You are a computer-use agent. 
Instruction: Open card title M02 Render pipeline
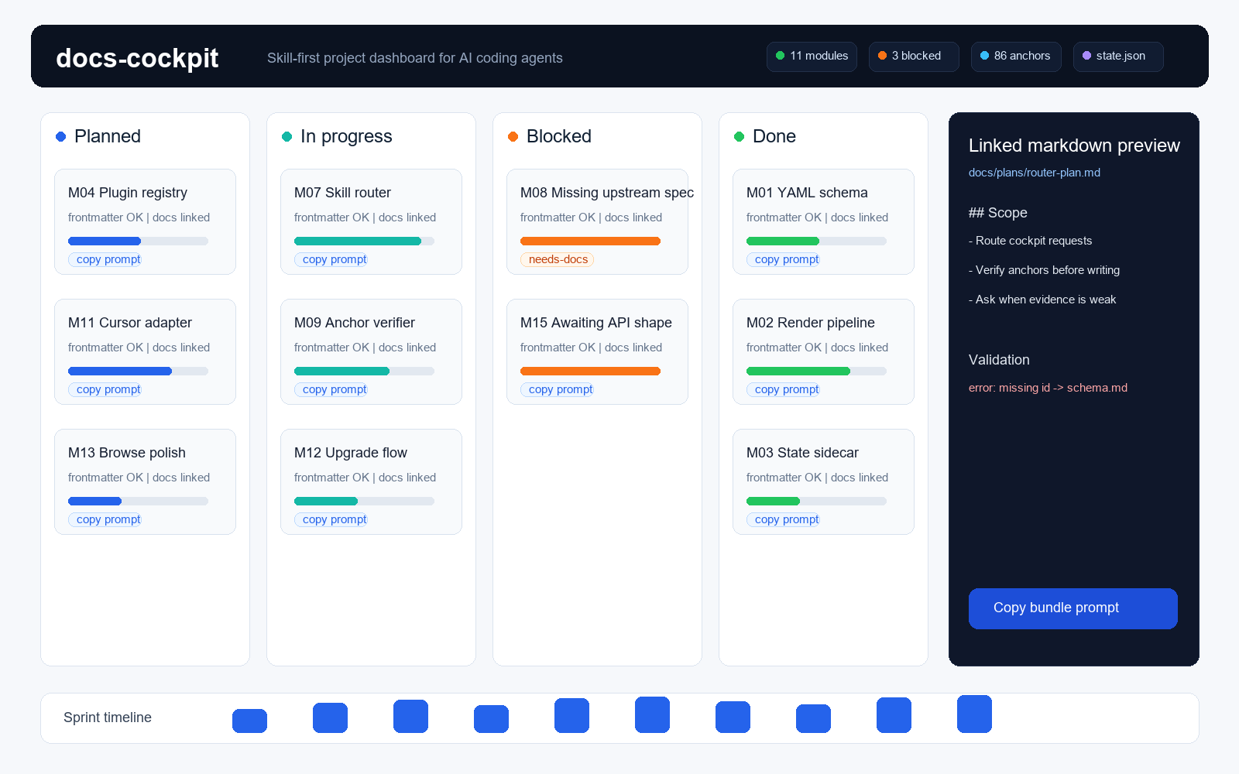pos(811,323)
